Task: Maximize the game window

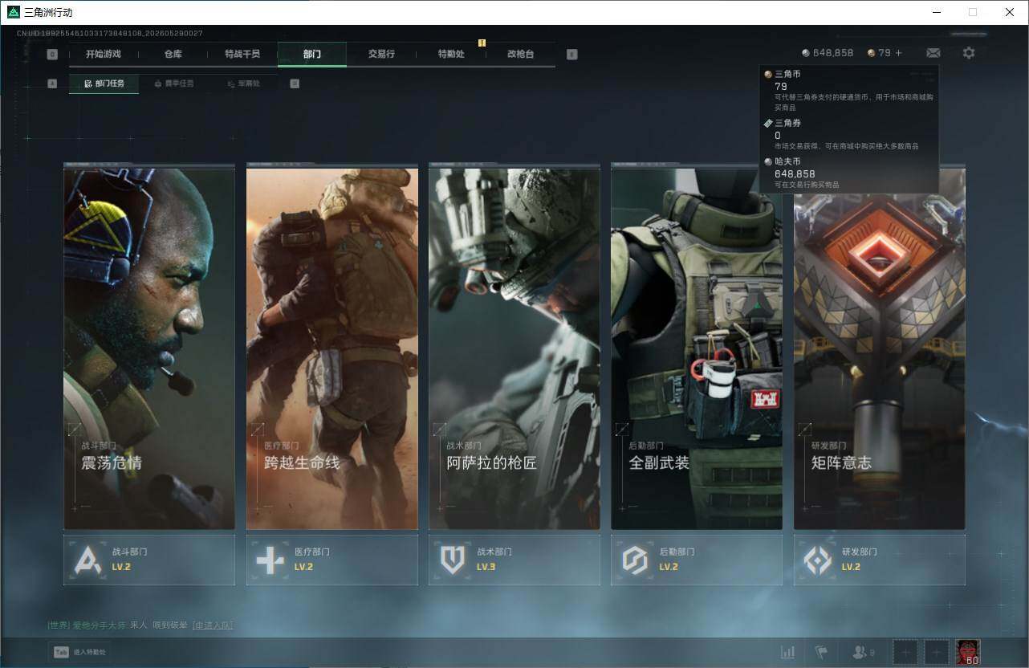Action: click(x=973, y=12)
